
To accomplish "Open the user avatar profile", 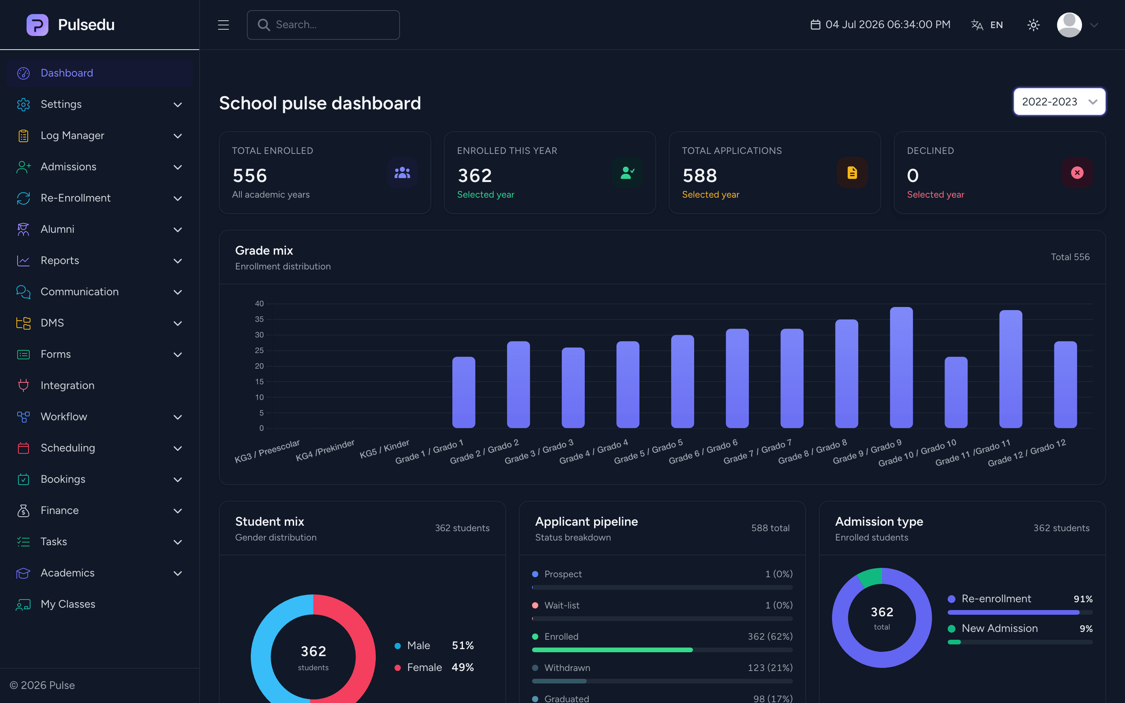I will [1069, 25].
